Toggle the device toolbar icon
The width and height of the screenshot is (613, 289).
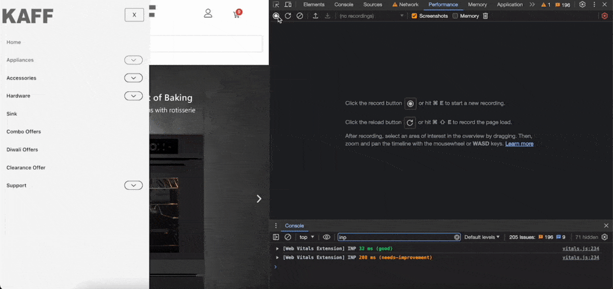[288, 5]
